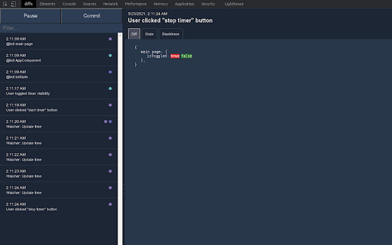The image size is (392, 245).
Task: Toggle the device toolbar icon
Action: [x=13, y=3]
